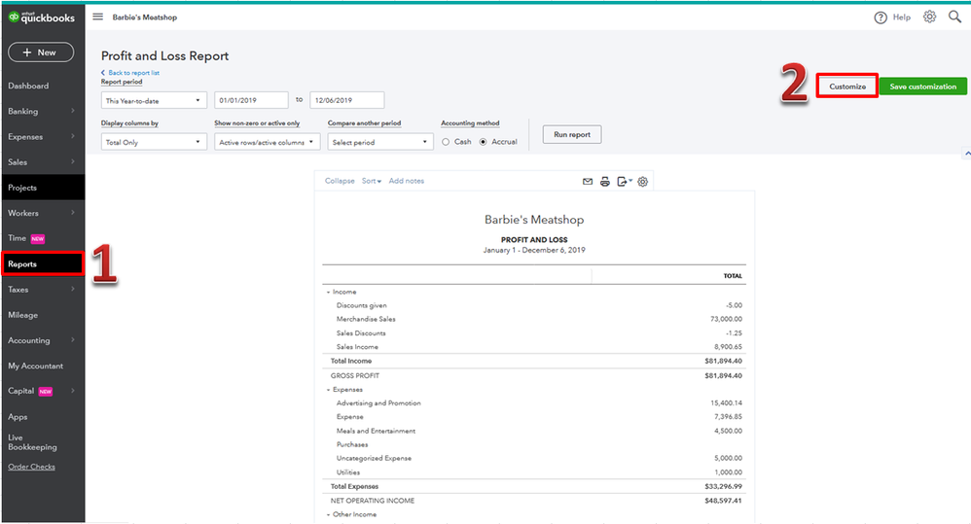Click the QuickBooks logo
The height and width of the screenshot is (524, 971).
pos(42,17)
